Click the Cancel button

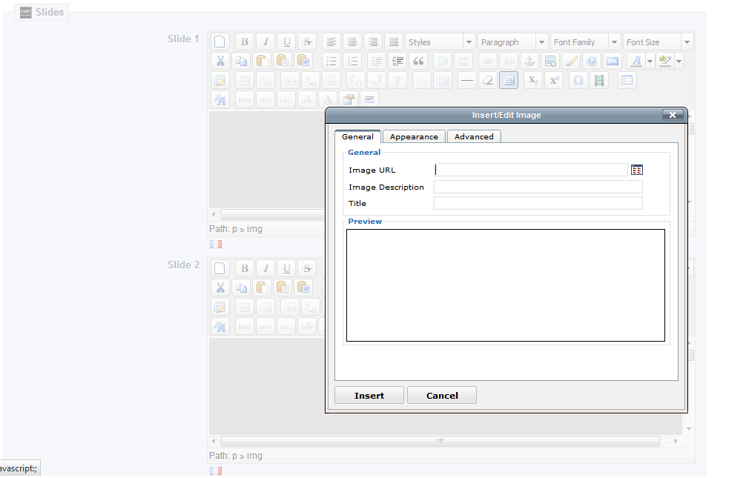[x=442, y=395]
